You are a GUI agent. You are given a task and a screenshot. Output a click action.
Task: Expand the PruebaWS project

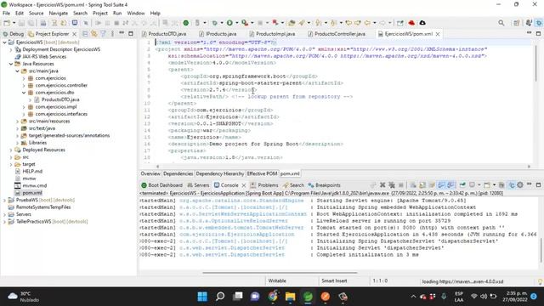pyautogui.click(x=4, y=201)
